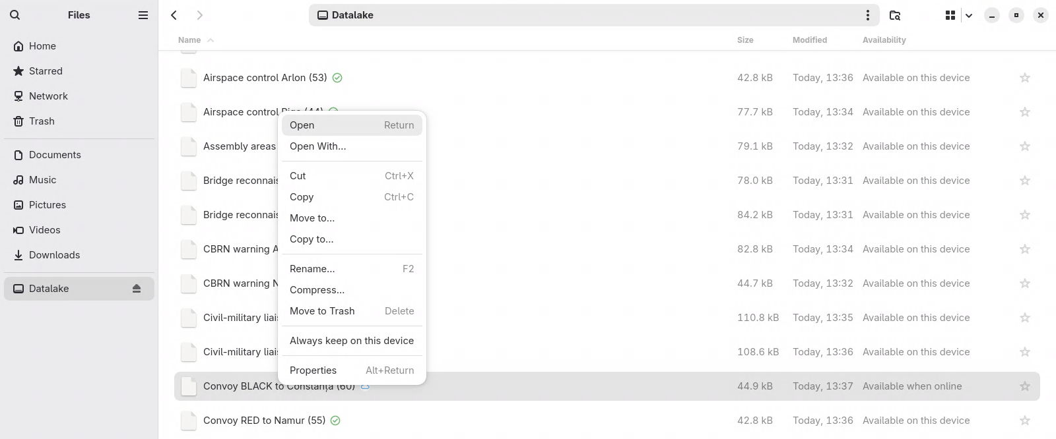The width and height of the screenshot is (1056, 439).
Task: Open Trash in sidebar
Action: tap(79, 121)
